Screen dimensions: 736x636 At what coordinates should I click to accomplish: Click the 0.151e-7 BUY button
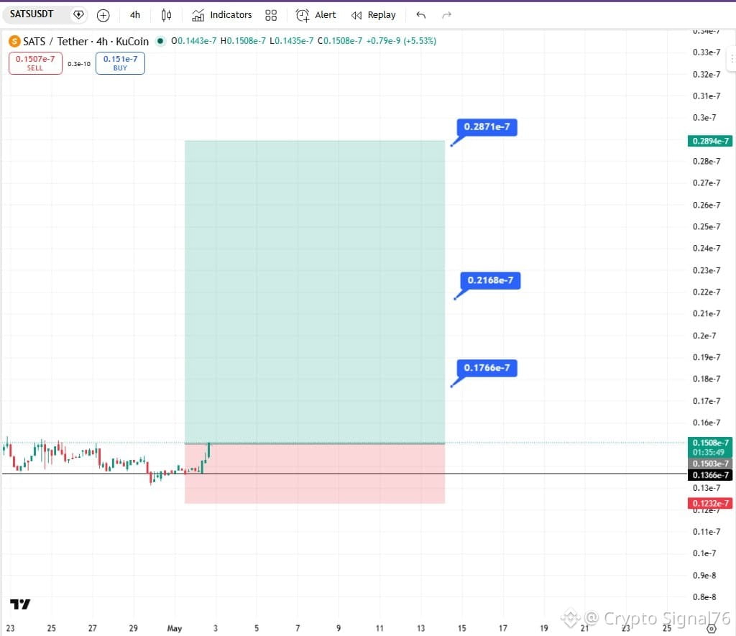[x=120, y=63]
